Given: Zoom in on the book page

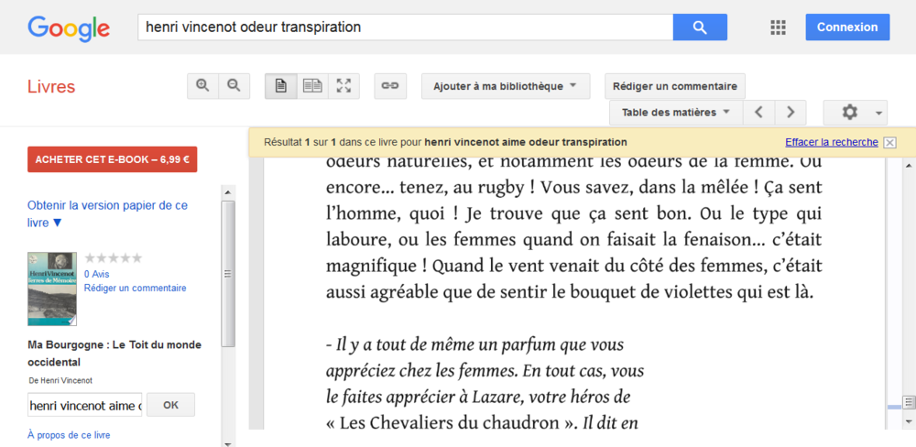Looking at the screenshot, I should point(202,86).
